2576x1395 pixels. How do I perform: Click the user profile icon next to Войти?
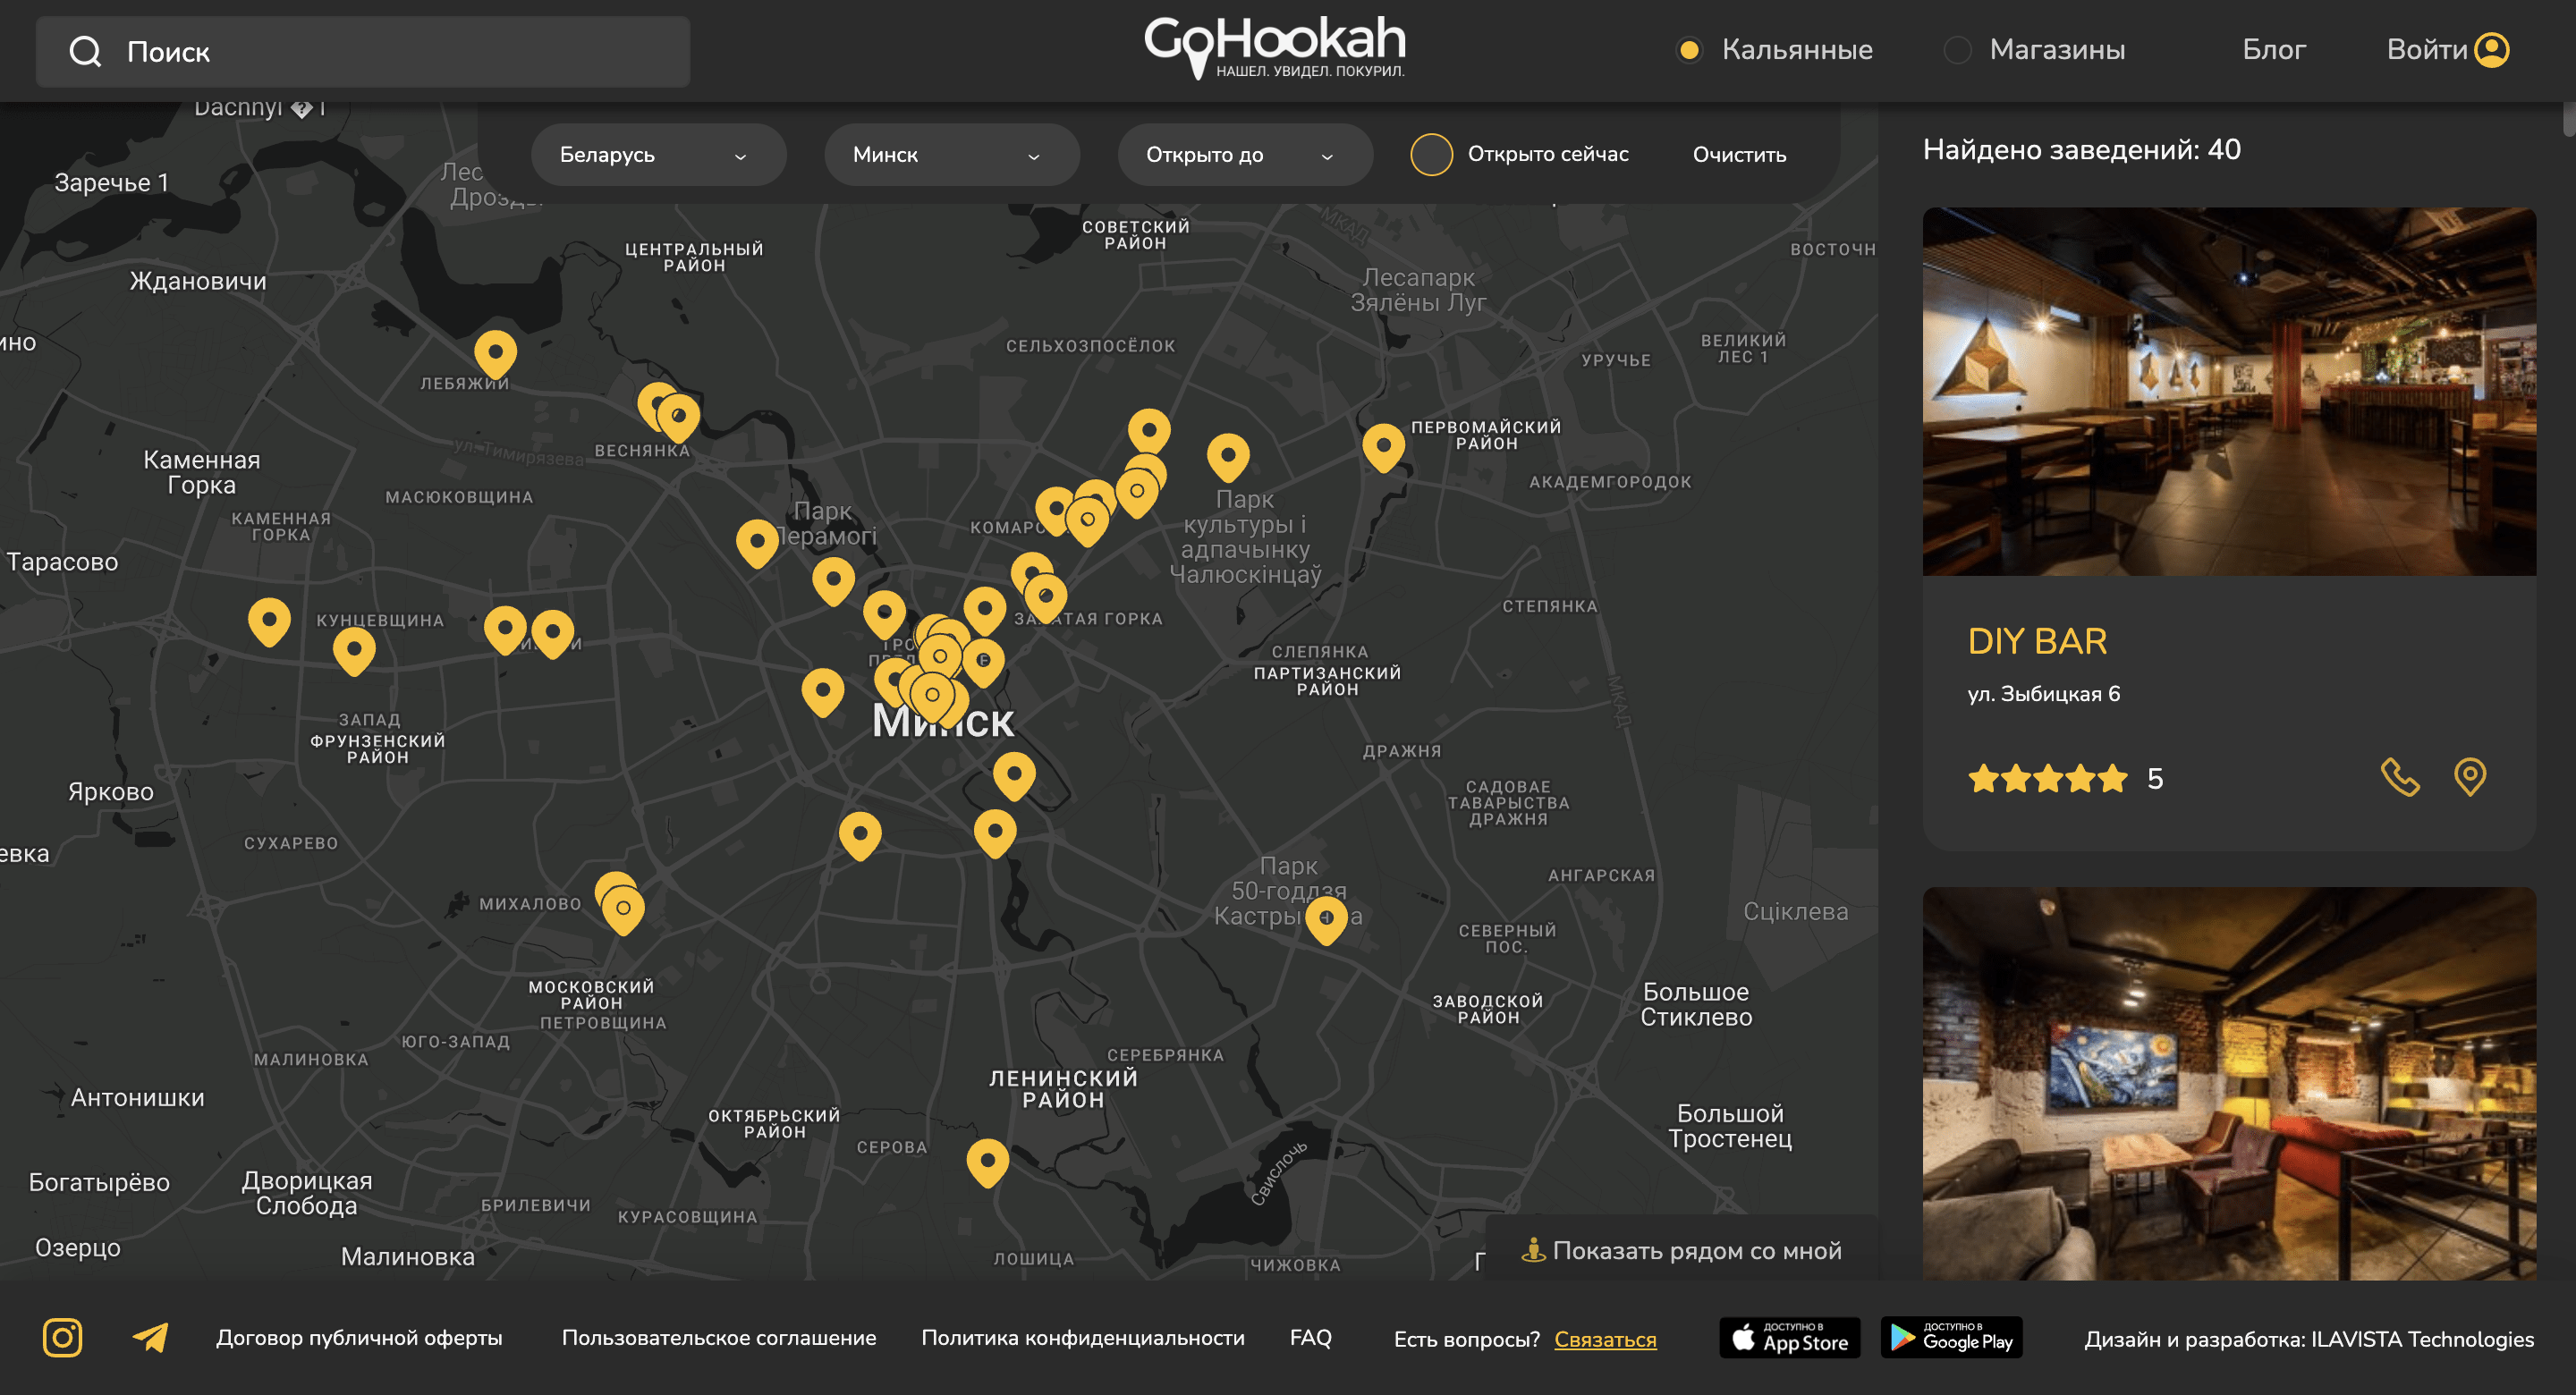click(x=2492, y=49)
